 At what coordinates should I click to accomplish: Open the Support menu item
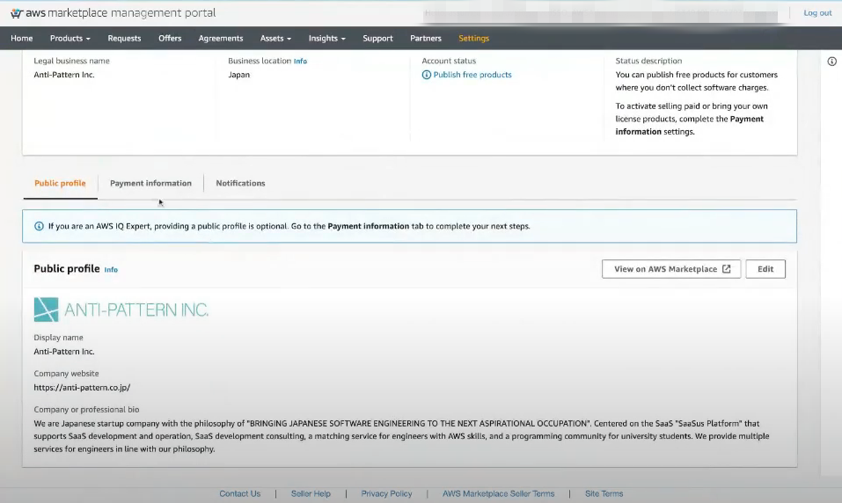coord(377,38)
